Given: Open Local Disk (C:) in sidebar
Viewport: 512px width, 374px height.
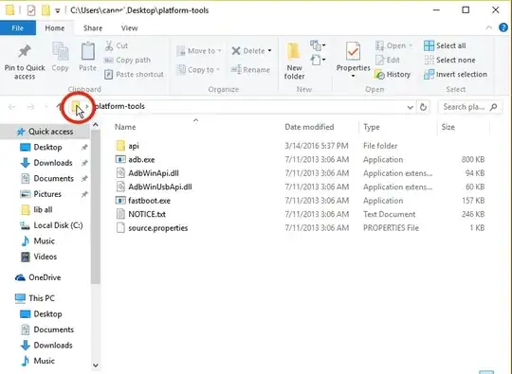Looking at the screenshot, I should pyautogui.click(x=58, y=225).
